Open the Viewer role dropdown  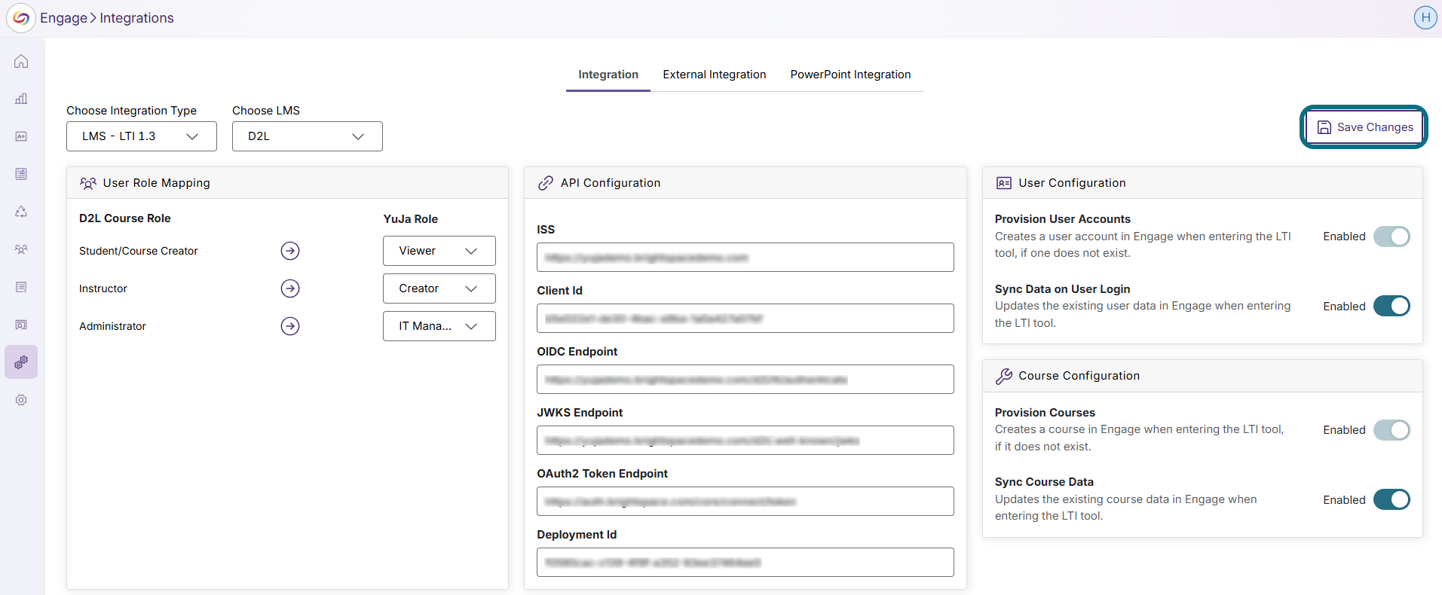(x=439, y=251)
